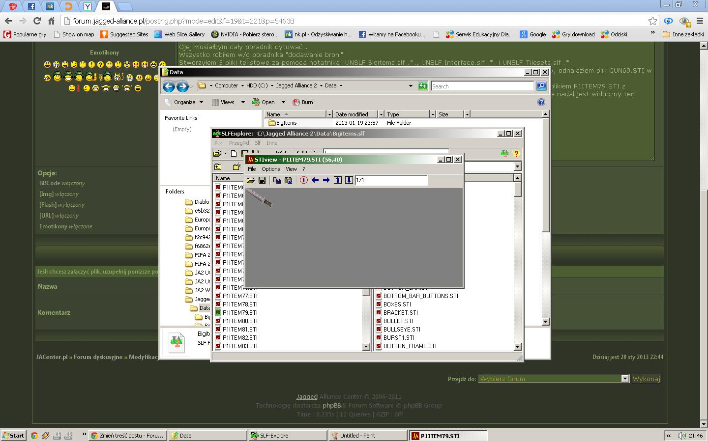This screenshot has width=708, height=442.
Task: Open the File menu in STIview
Action: pos(252,169)
